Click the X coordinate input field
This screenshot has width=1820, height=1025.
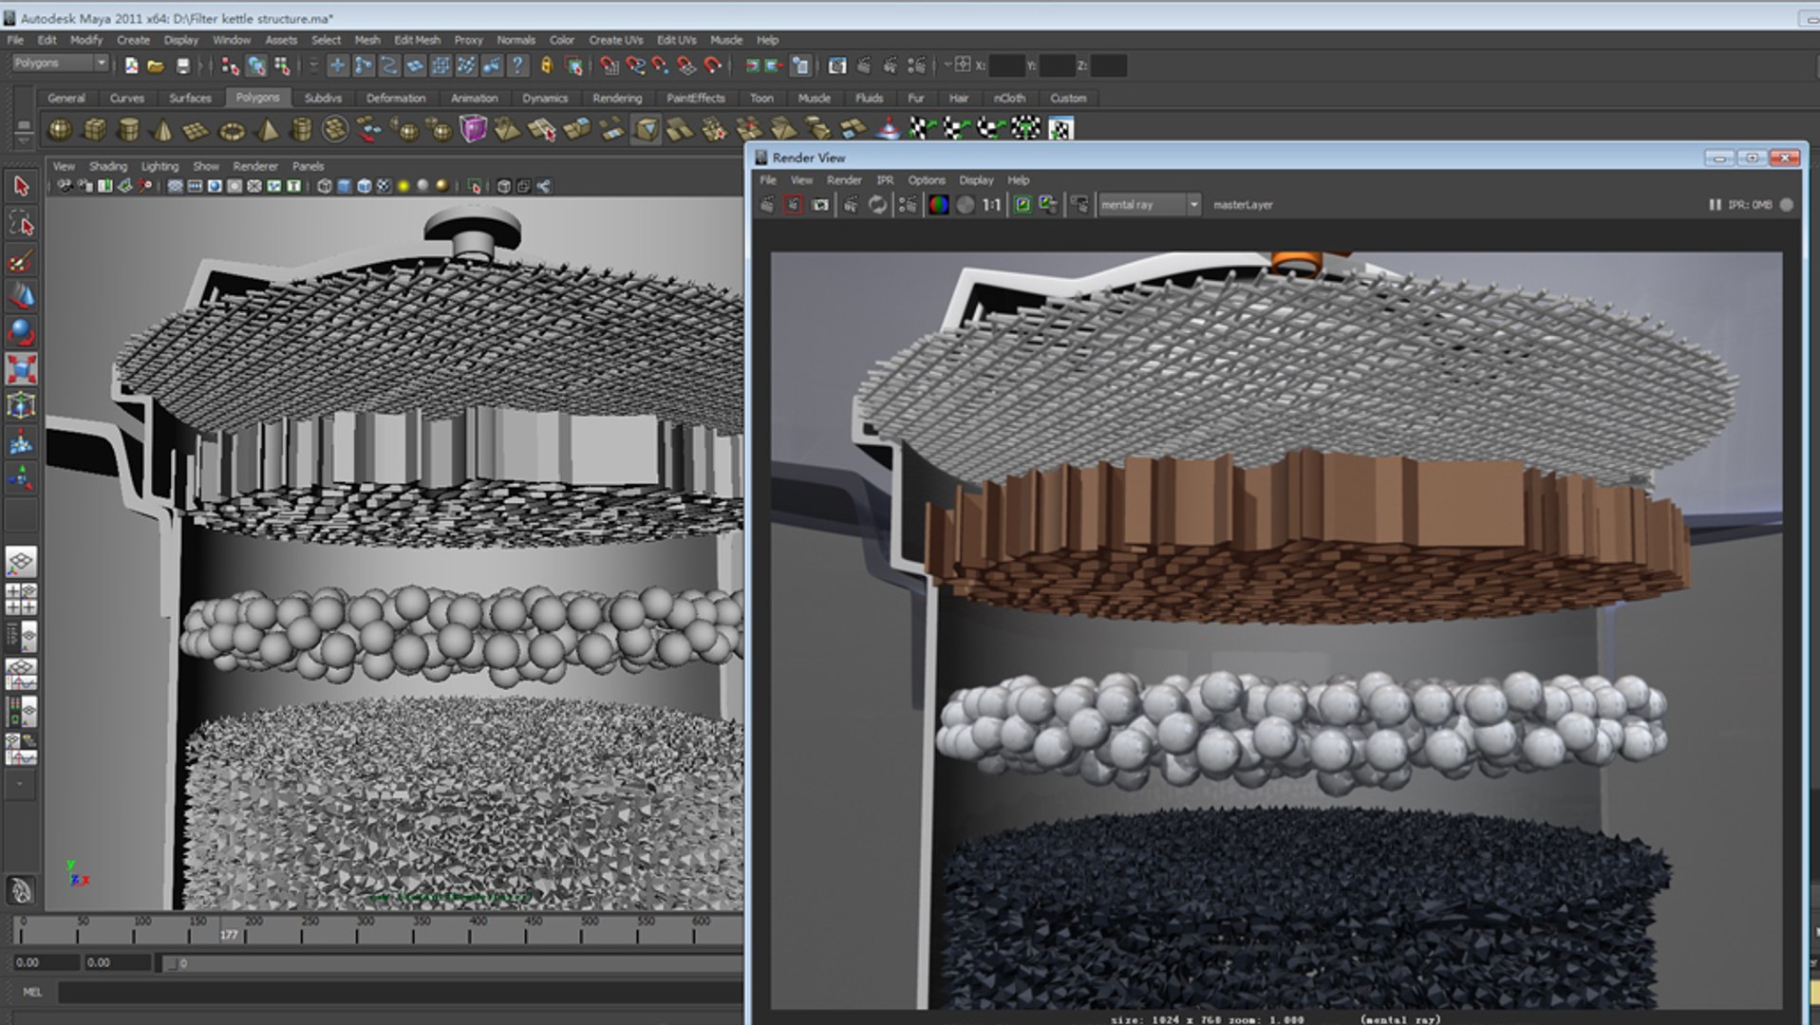[1006, 65]
